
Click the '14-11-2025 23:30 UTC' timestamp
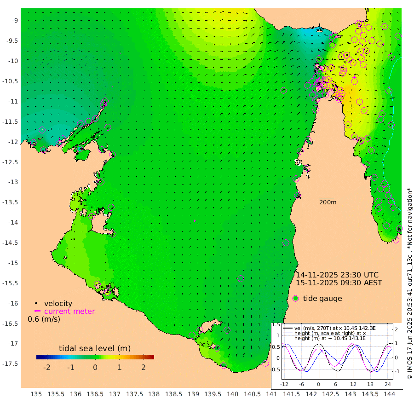(x=337, y=275)
